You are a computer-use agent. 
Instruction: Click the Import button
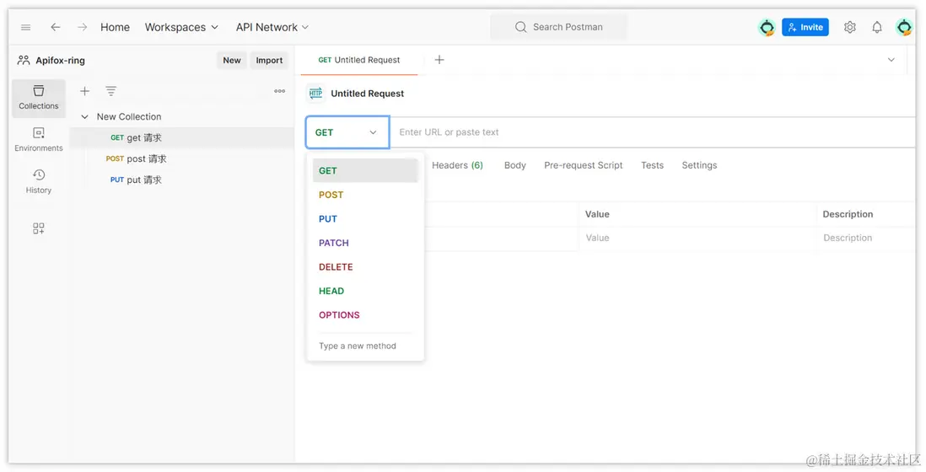(269, 61)
